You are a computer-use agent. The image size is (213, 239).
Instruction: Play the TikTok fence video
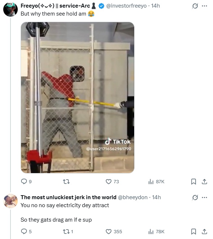click(x=77, y=97)
